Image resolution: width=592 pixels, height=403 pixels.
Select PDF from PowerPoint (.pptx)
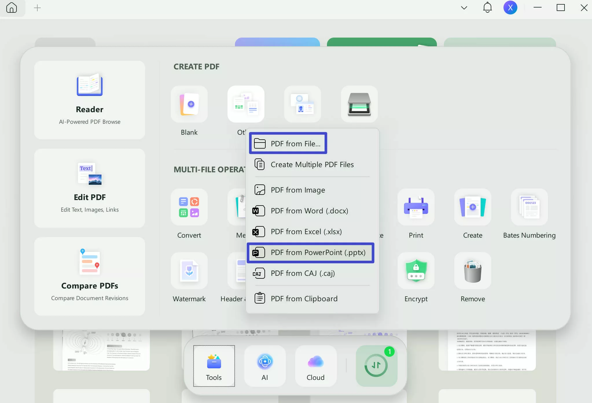click(310, 252)
